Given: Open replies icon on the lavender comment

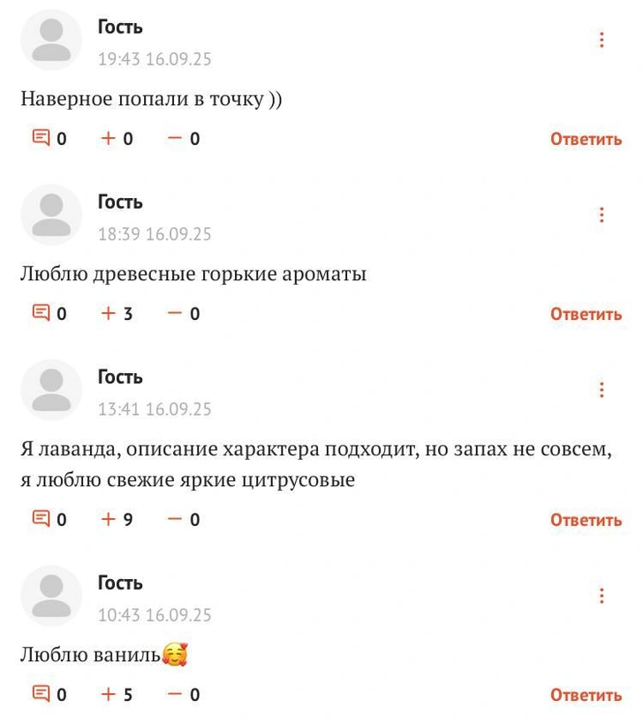Looking at the screenshot, I should coord(41,520).
